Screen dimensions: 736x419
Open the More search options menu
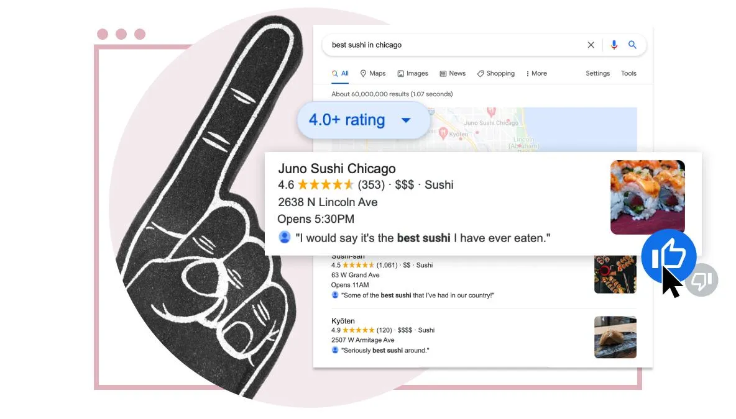536,74
